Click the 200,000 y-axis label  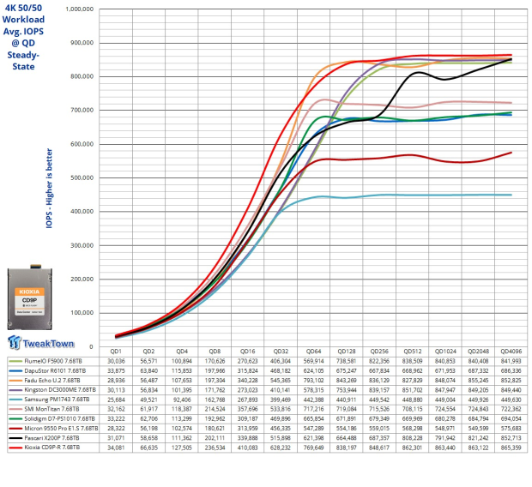click(82, 280)
